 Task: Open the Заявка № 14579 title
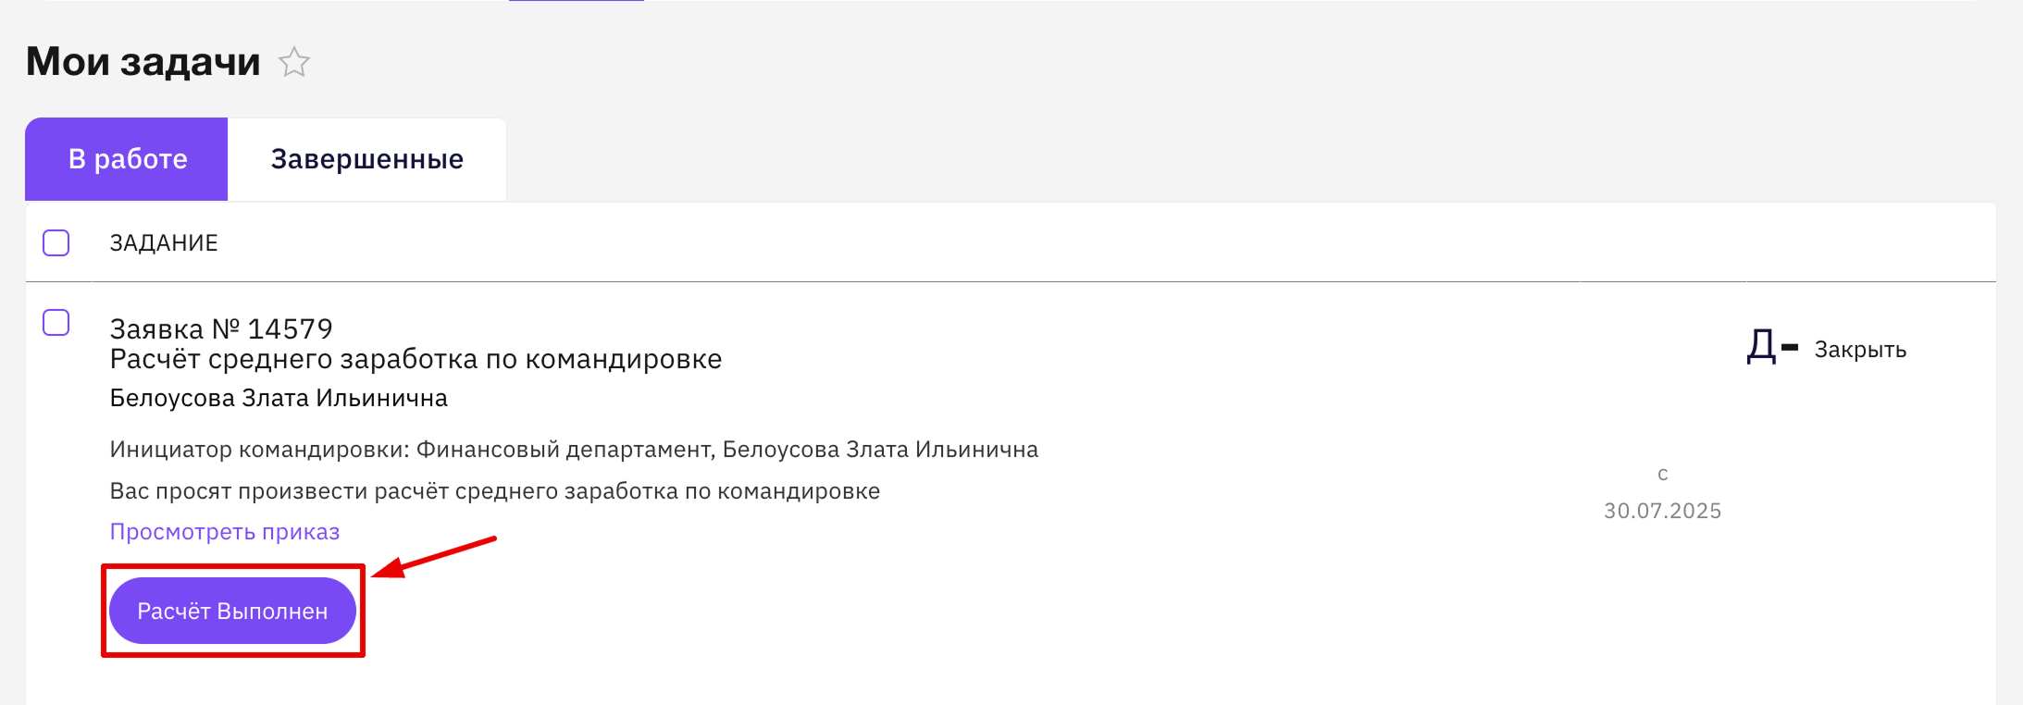(x=221, y=328)
